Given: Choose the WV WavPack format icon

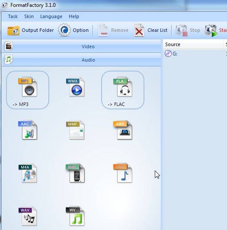Looking at the screenshot, I should click(x=75, y=216).
